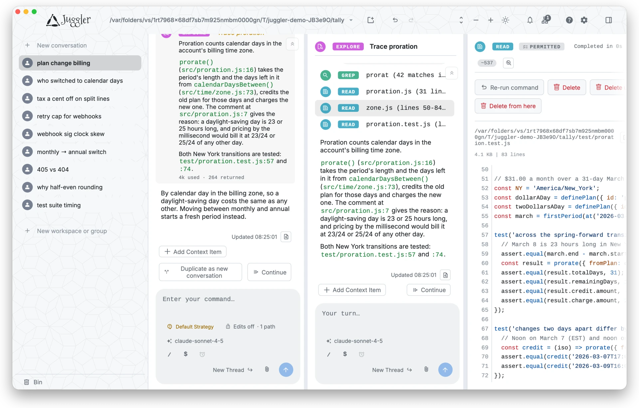639x408 pixels.
Task: Open the agents icon with badge 1
Action: click(546, 20)
